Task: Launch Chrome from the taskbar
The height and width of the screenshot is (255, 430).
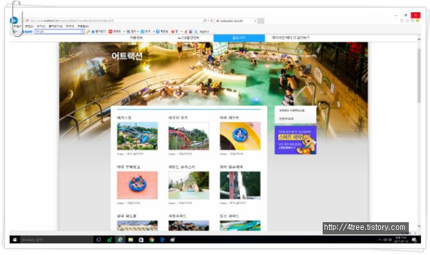Action: point(152,240)
